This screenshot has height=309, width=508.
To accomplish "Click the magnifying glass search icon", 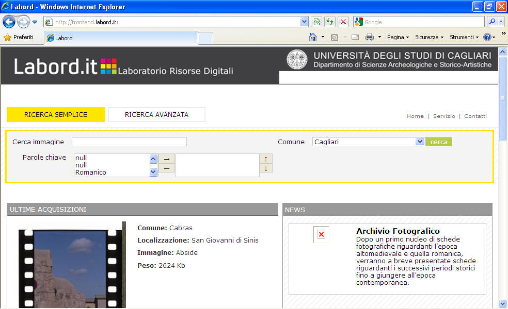I will (492, 22).
